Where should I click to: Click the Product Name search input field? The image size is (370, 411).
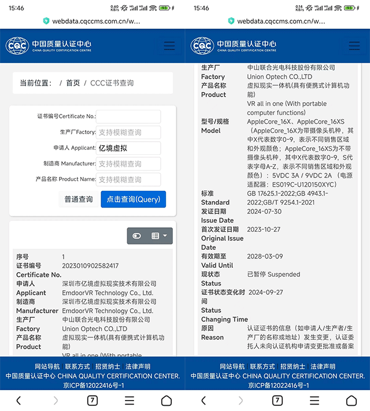(x=128, y=180)
